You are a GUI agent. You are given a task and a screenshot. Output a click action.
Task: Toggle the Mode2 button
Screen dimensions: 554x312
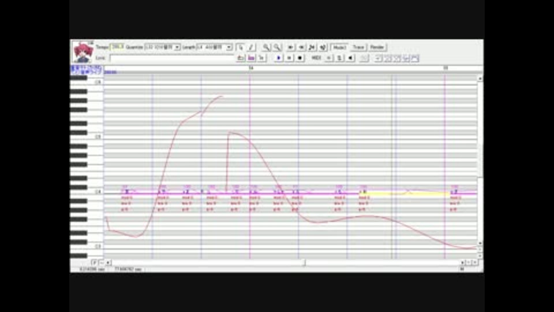pos(339,47)
